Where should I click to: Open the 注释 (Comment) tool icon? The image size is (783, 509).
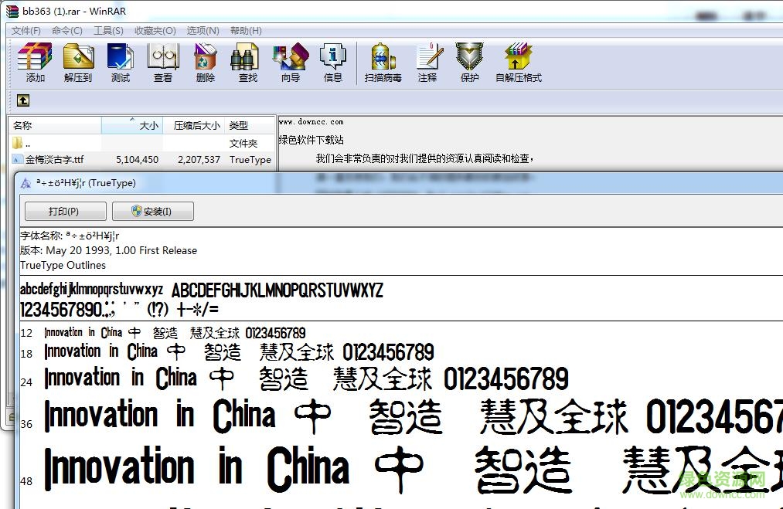click(x=430, y=62)
